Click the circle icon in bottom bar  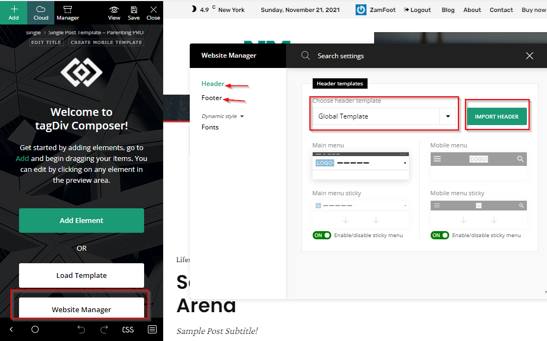[x=35, y=329]
